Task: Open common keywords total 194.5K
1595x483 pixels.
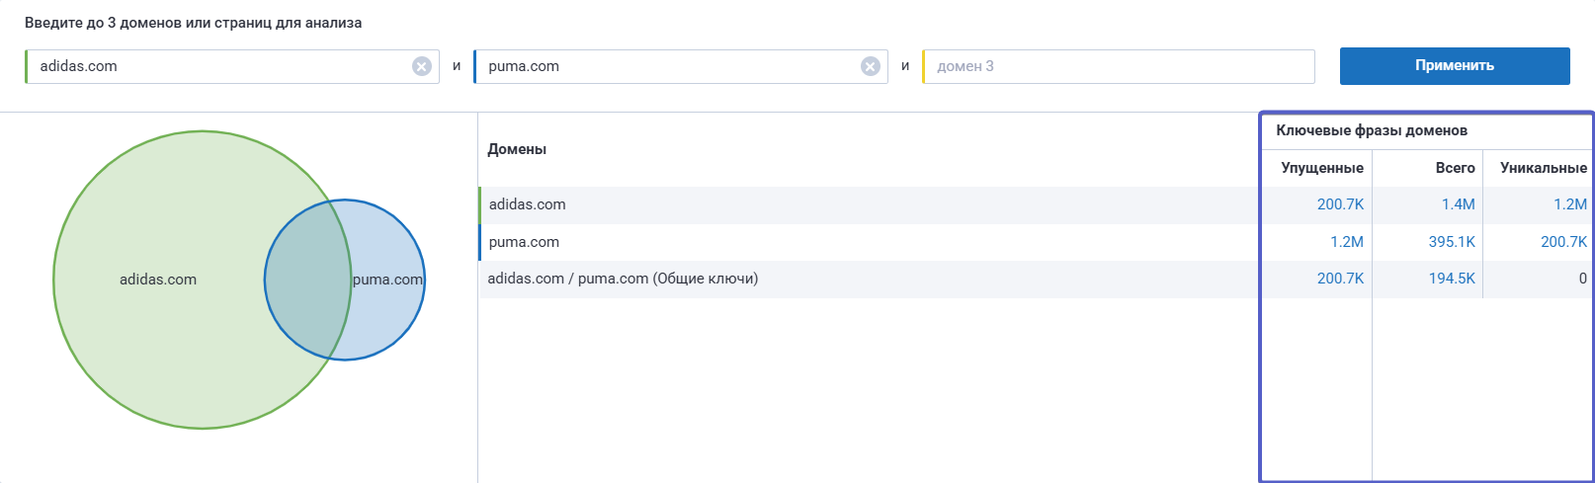Action: pyautogui.click(x=1451, y=279)
